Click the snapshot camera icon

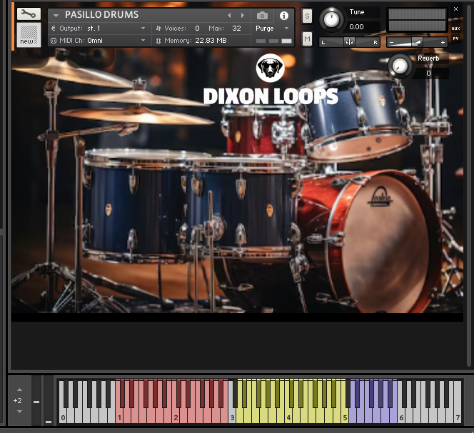point(263,15)
